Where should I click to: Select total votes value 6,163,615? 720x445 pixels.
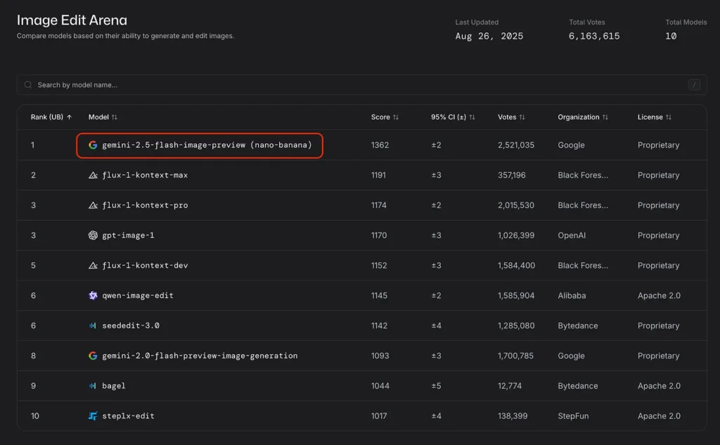[594, 37]
